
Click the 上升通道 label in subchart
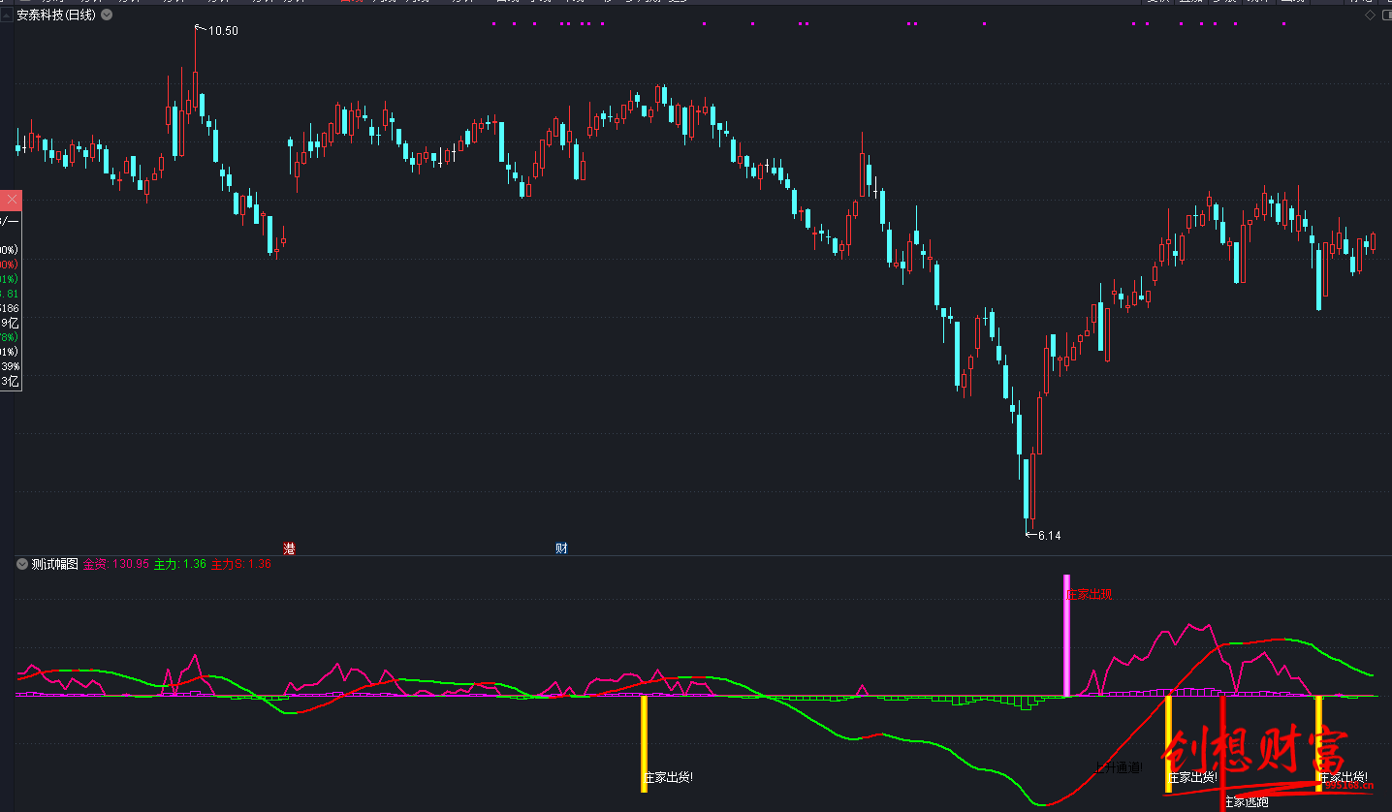pyautogui.click(x=1119, y=767)
